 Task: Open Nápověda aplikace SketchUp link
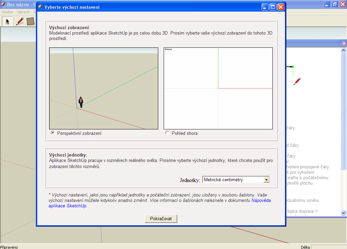tap(160, 203)
